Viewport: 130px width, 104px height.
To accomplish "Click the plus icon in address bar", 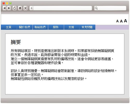I will 31,8.
